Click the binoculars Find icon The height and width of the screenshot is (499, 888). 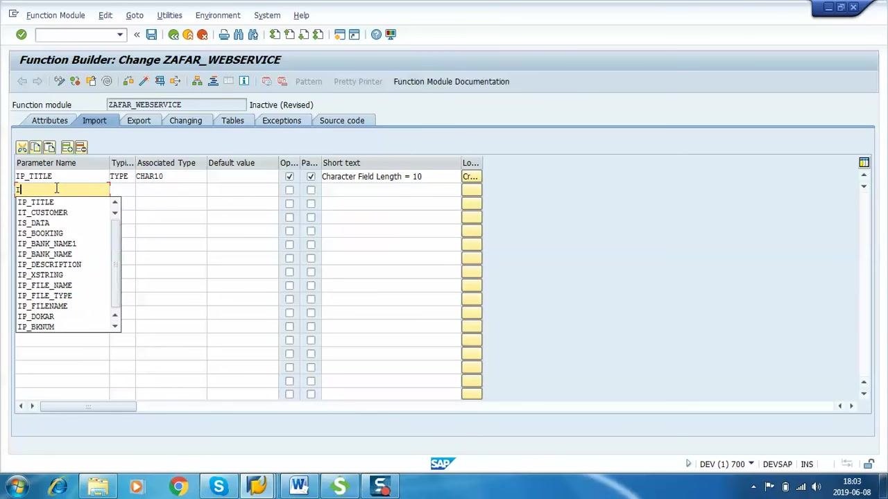239,35
